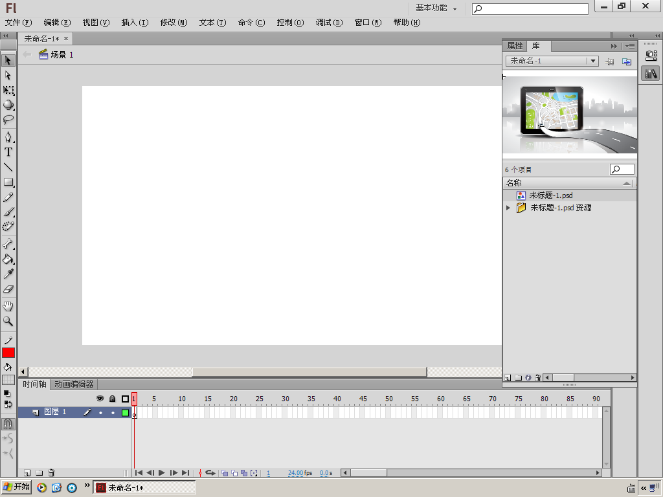663x497 pixels.
Task: Activate the Hand tool
Action: click(x=8, y=306)
